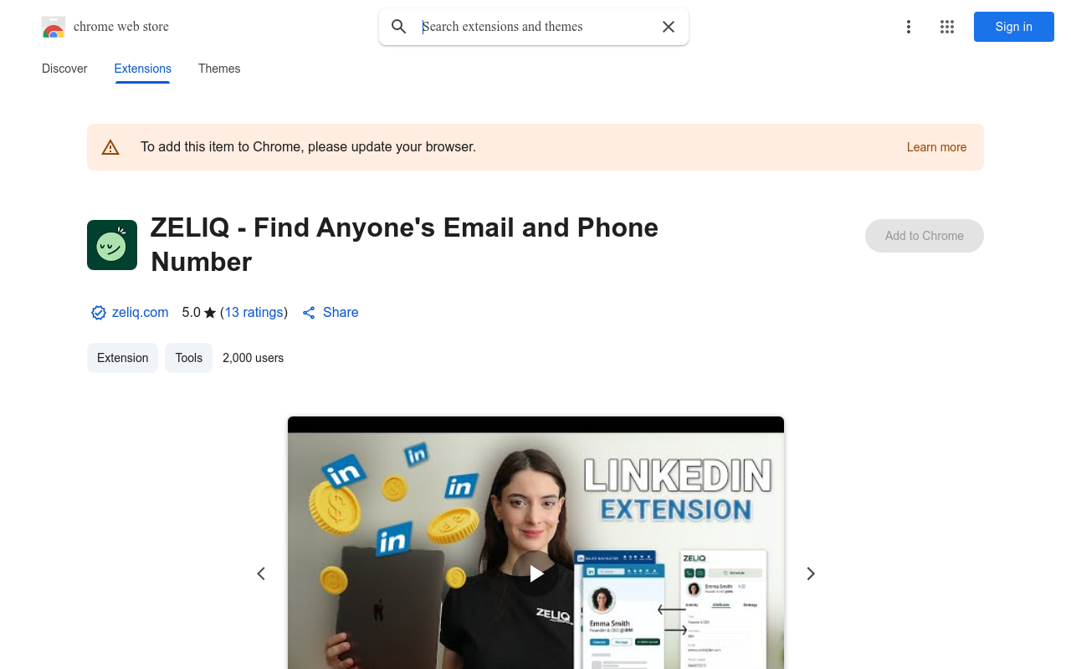Image resolution: width=1071 pixels, height=669 pixels.
Task: Click the Sign in button
Action: [x=1014, y=27]
